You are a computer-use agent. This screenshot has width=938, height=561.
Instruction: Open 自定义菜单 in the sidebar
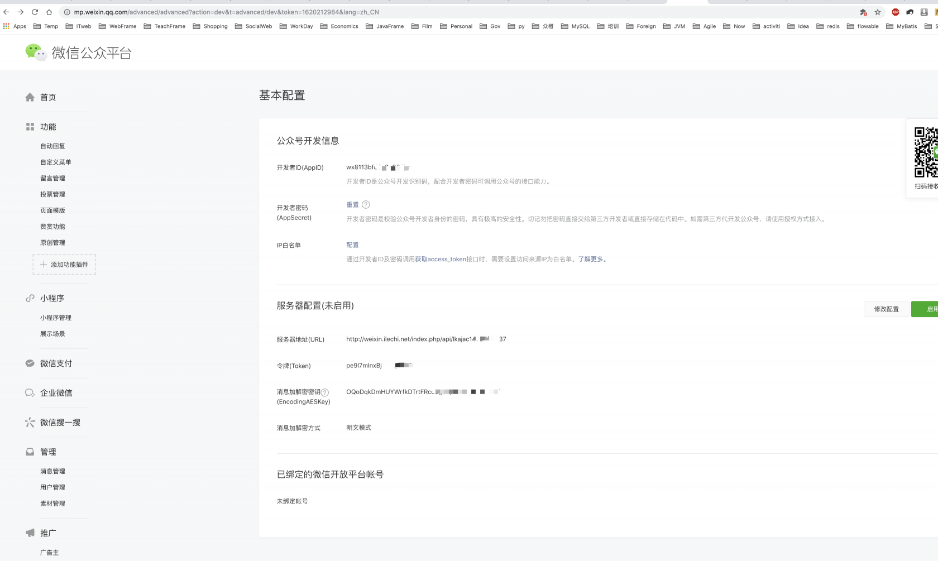pyautogui.click(x=56, y=162)
